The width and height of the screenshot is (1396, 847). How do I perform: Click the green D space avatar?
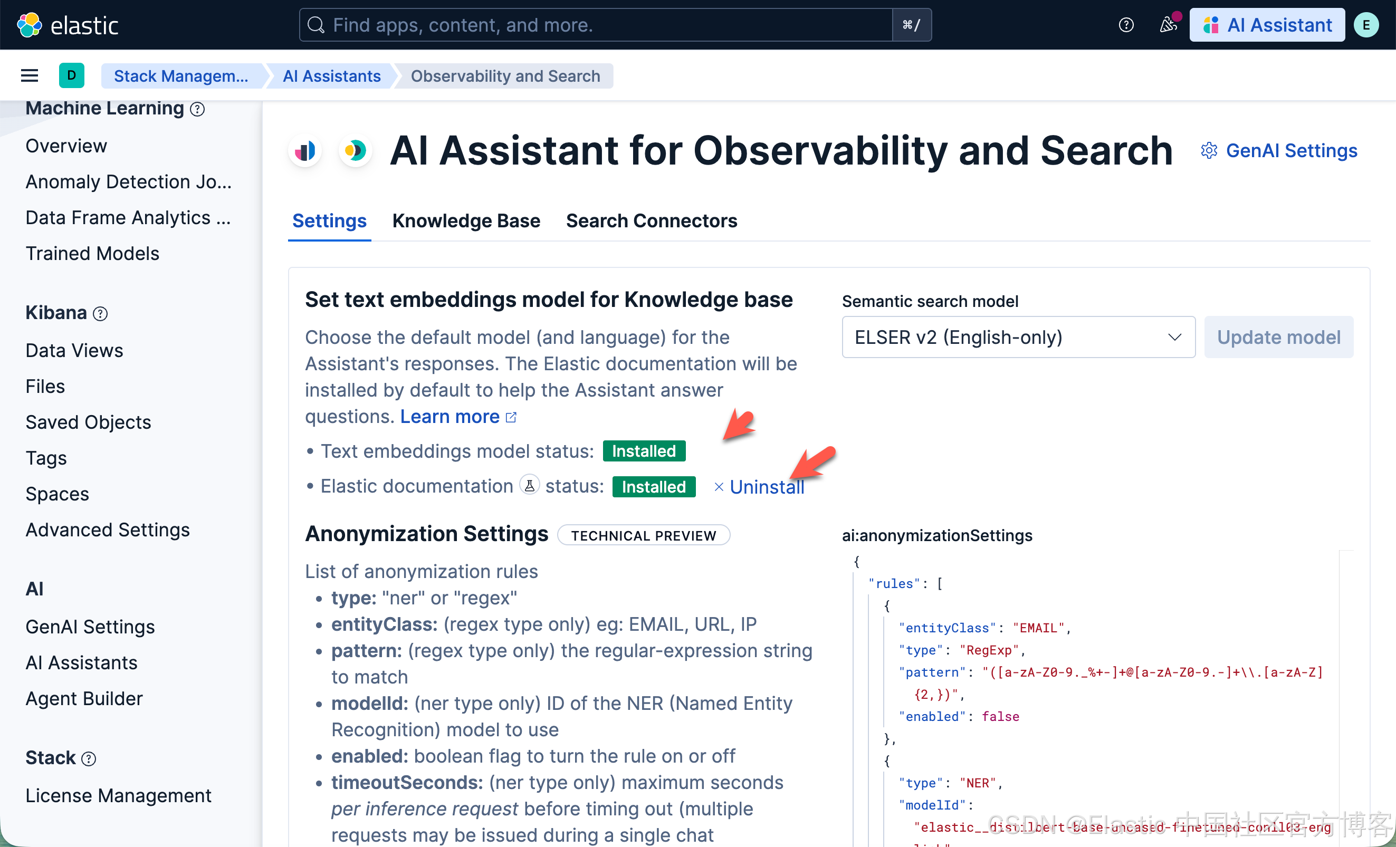click(x=71, y=75)
